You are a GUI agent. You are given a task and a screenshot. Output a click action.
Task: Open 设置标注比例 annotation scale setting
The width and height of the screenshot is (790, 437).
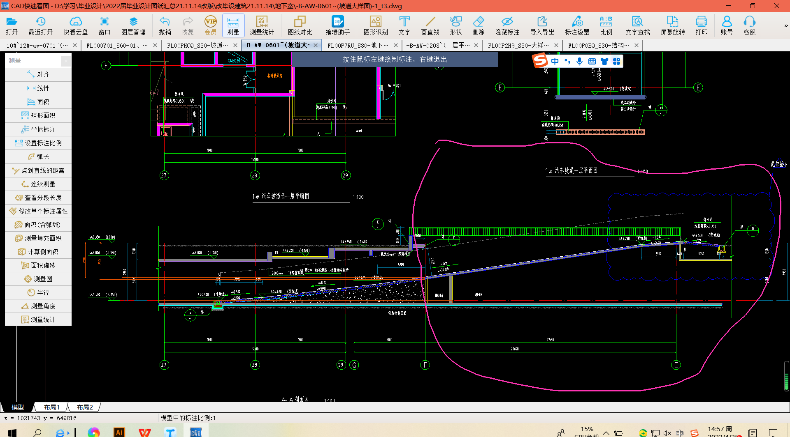click(38, 143)
